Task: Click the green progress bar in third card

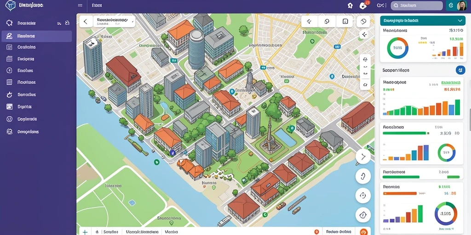Action: point(405,133)
